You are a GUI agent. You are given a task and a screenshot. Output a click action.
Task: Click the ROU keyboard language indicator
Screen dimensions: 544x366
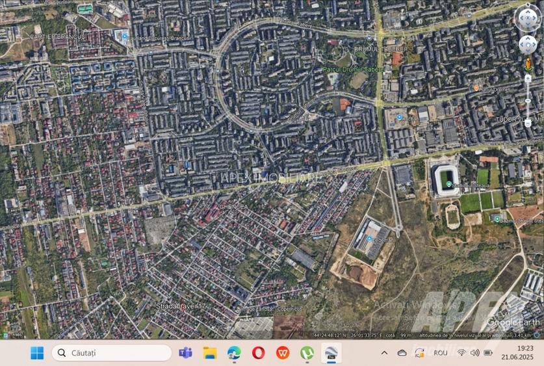pos(441,353)
